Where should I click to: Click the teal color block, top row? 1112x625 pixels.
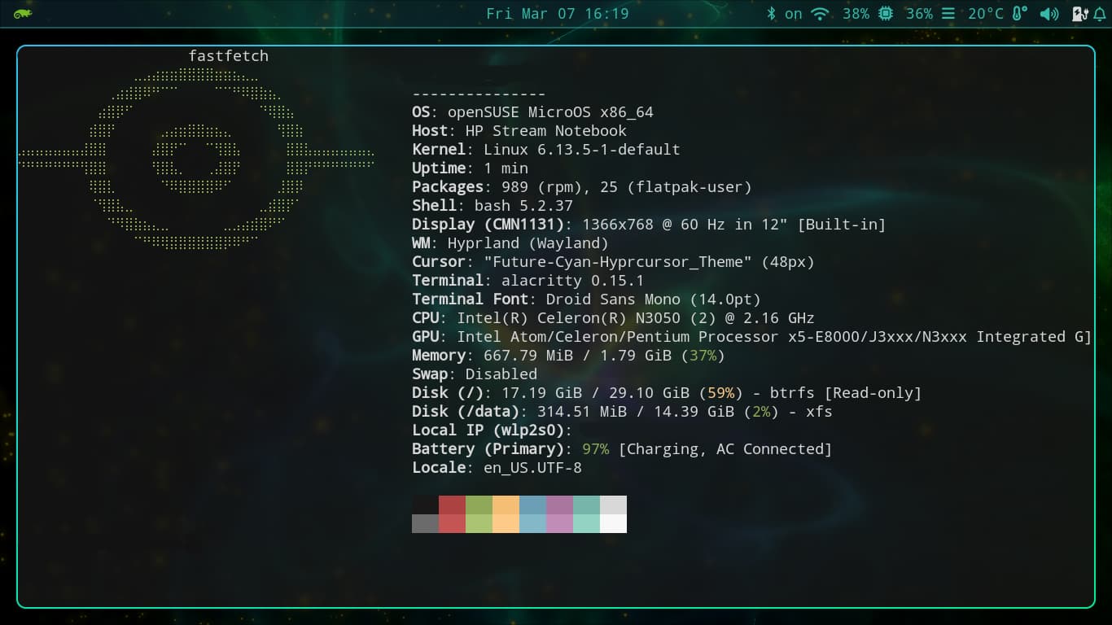[586, 505]
